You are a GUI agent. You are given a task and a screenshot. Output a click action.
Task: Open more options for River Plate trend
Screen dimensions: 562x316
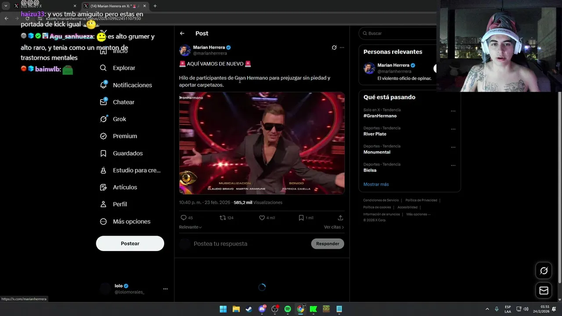click(453, 129)
